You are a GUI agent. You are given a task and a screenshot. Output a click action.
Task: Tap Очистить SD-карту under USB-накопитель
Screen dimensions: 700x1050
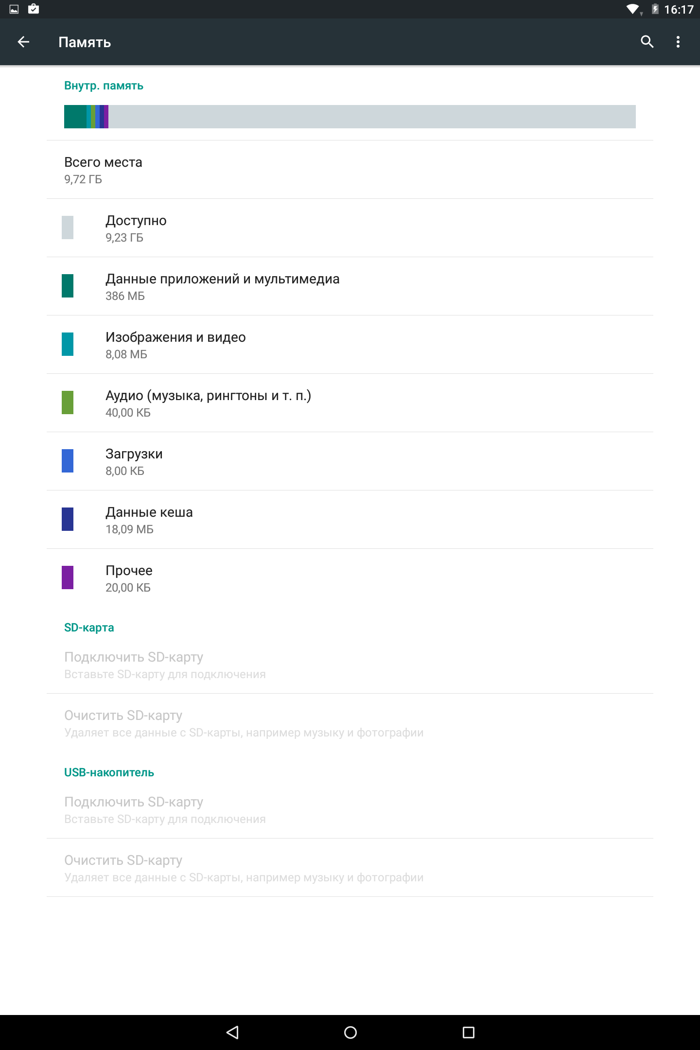pyautogui.click(x=350, y=868)
